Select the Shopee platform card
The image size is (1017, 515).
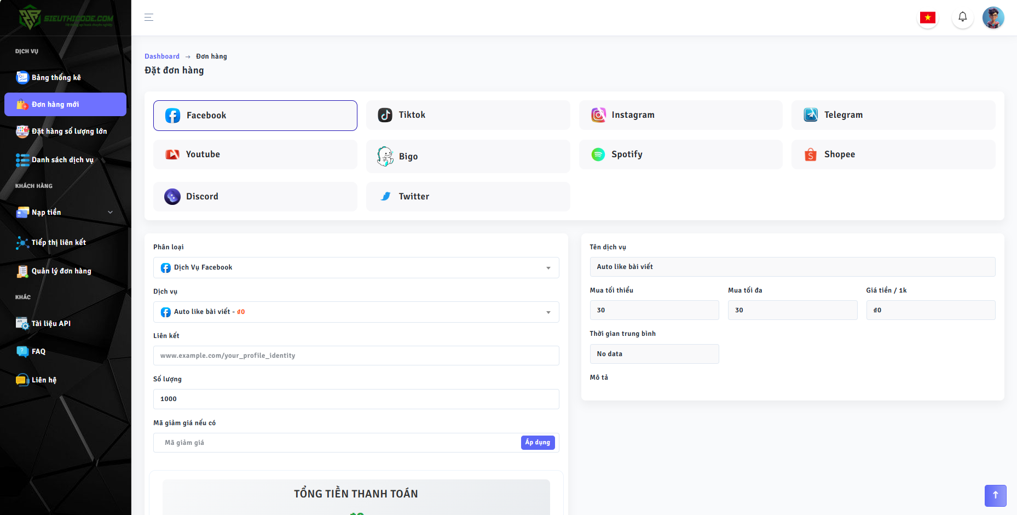(x=893, y=154)
